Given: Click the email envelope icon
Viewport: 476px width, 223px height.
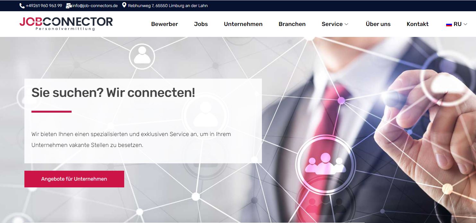Looking at the screenshot, I should click(x=69, y=6).
